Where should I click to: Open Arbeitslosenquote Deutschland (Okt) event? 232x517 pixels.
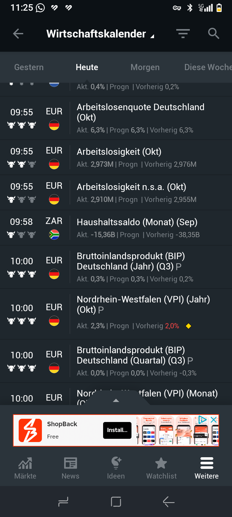140,112
